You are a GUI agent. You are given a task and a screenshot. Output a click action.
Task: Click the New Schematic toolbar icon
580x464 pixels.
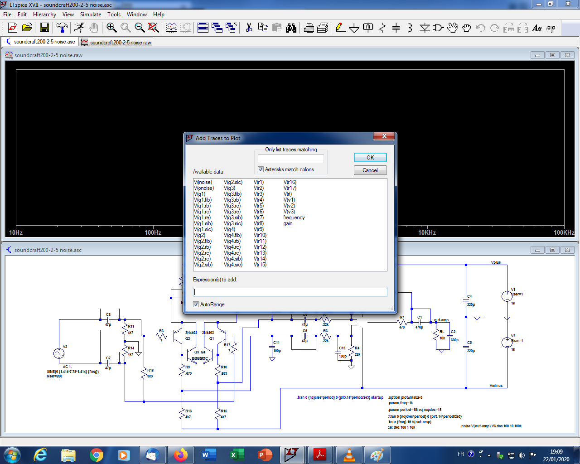tap(13, 28)
